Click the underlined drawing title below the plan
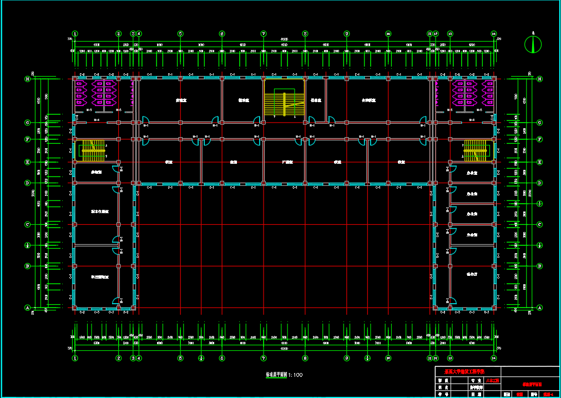This screenshot has height=398, width=561. 276,375
